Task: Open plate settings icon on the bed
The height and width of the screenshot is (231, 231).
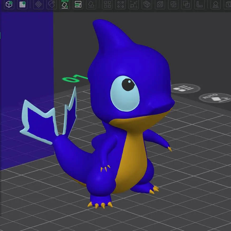Action: (185, 89)
